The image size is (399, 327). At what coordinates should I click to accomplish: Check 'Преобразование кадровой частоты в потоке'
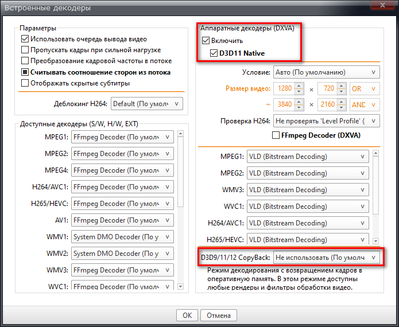pyautogui.click(x=25, y=60)
